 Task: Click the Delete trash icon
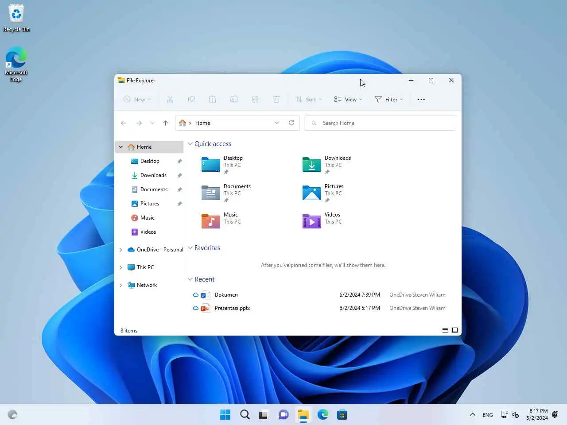coord(276,100)
